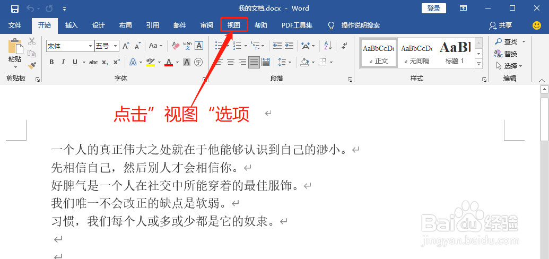Click Increase Indent icon
This screenshot has height=259, width=549.
pos(289,46)
